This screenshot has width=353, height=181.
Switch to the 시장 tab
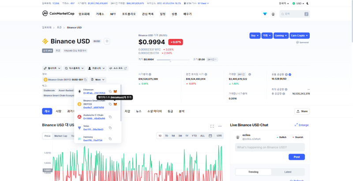(59, 111)
